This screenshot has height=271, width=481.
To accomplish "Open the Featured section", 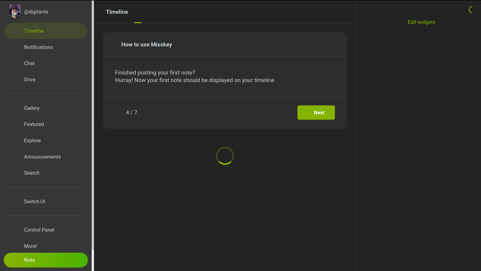I will pos(34,124).
